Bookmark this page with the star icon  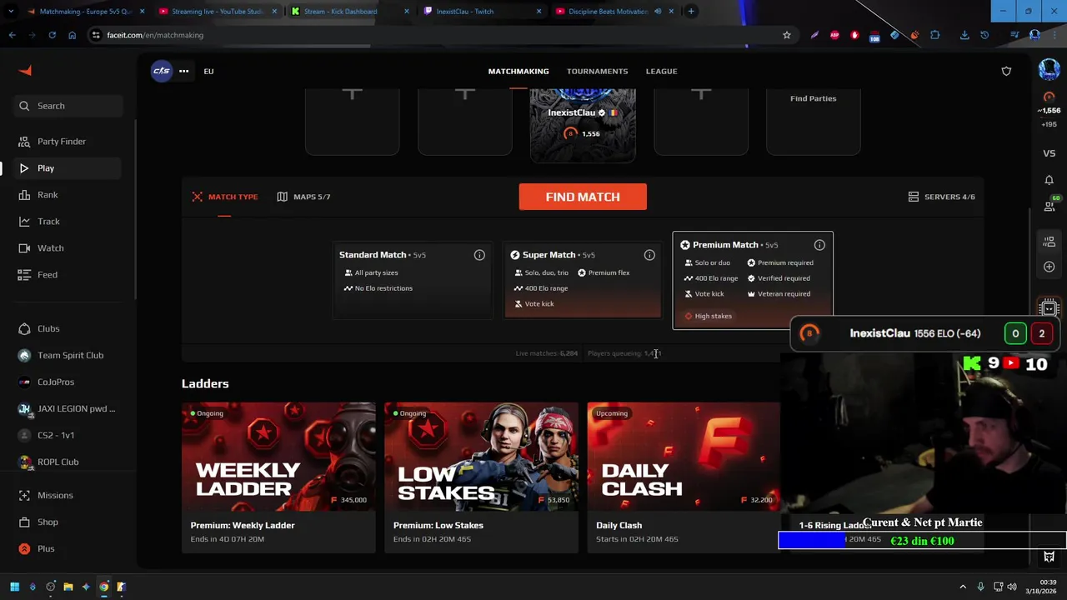(786, 35)
